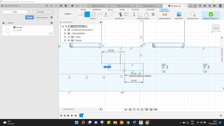Close the data panel
224x126 pixels.
56,6
